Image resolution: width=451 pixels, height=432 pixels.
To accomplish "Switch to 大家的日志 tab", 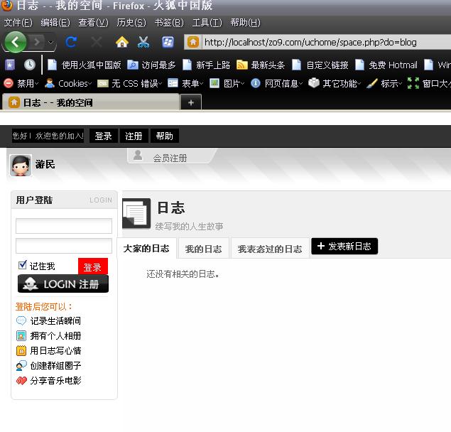I will (x=147, y=249).
